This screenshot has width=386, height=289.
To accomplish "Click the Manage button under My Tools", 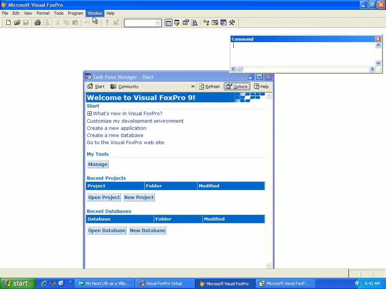I will pos(98,164).
